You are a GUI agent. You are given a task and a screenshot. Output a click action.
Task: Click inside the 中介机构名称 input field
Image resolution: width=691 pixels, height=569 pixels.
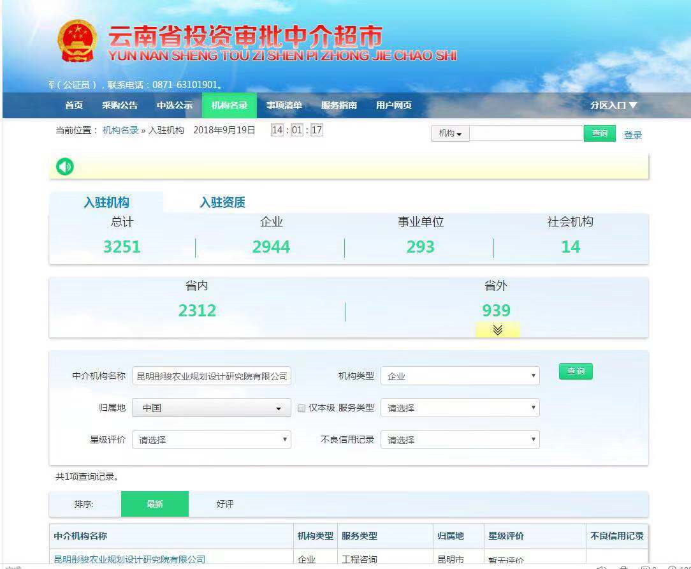pyautogui.click(x=210, y=376)
